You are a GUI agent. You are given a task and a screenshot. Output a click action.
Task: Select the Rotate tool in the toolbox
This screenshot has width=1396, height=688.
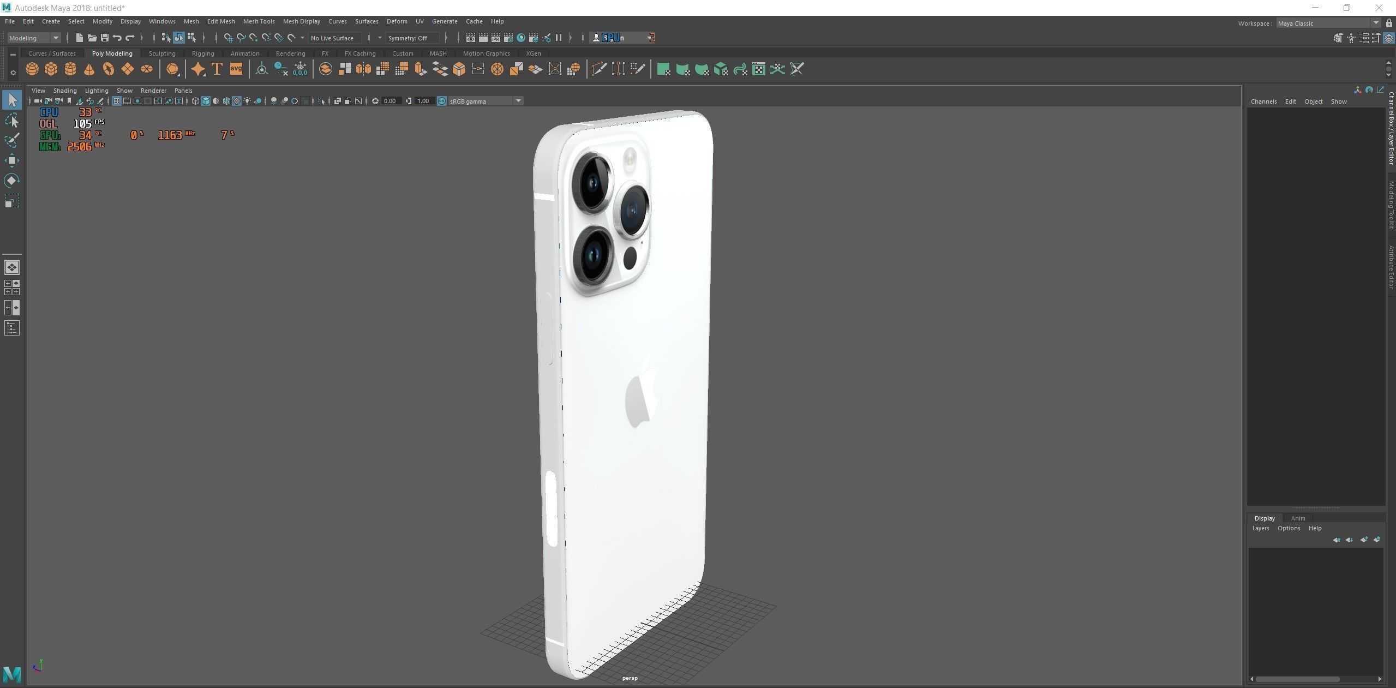[x=12, y=181]
